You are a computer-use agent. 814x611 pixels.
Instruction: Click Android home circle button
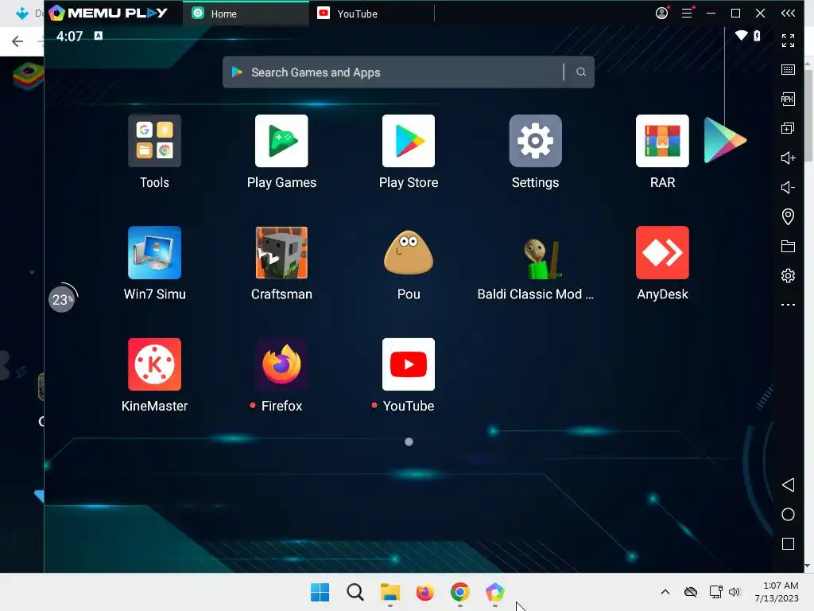coord(788,515)
